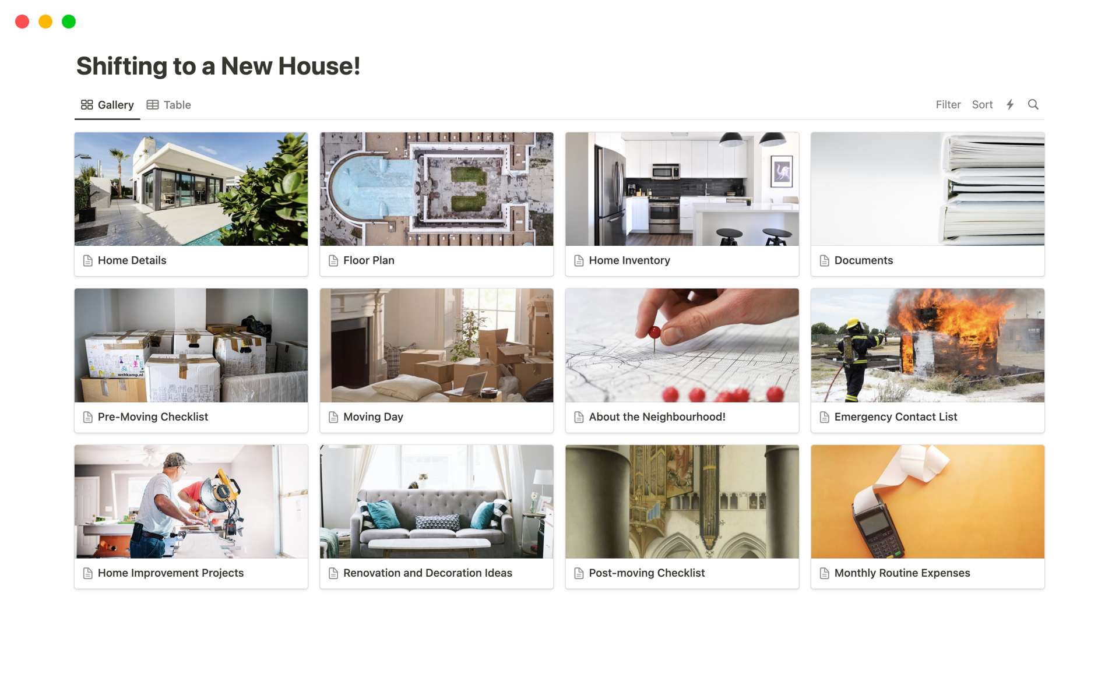Toggle Sort order for gallery items
Image resolution: width=1119 pixels, height=699 pixels.
tap(981, 104)
